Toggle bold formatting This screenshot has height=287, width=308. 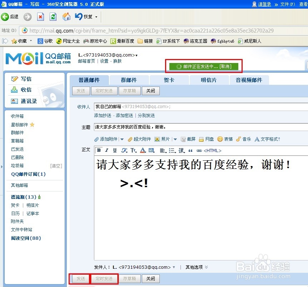click(99, 150)
